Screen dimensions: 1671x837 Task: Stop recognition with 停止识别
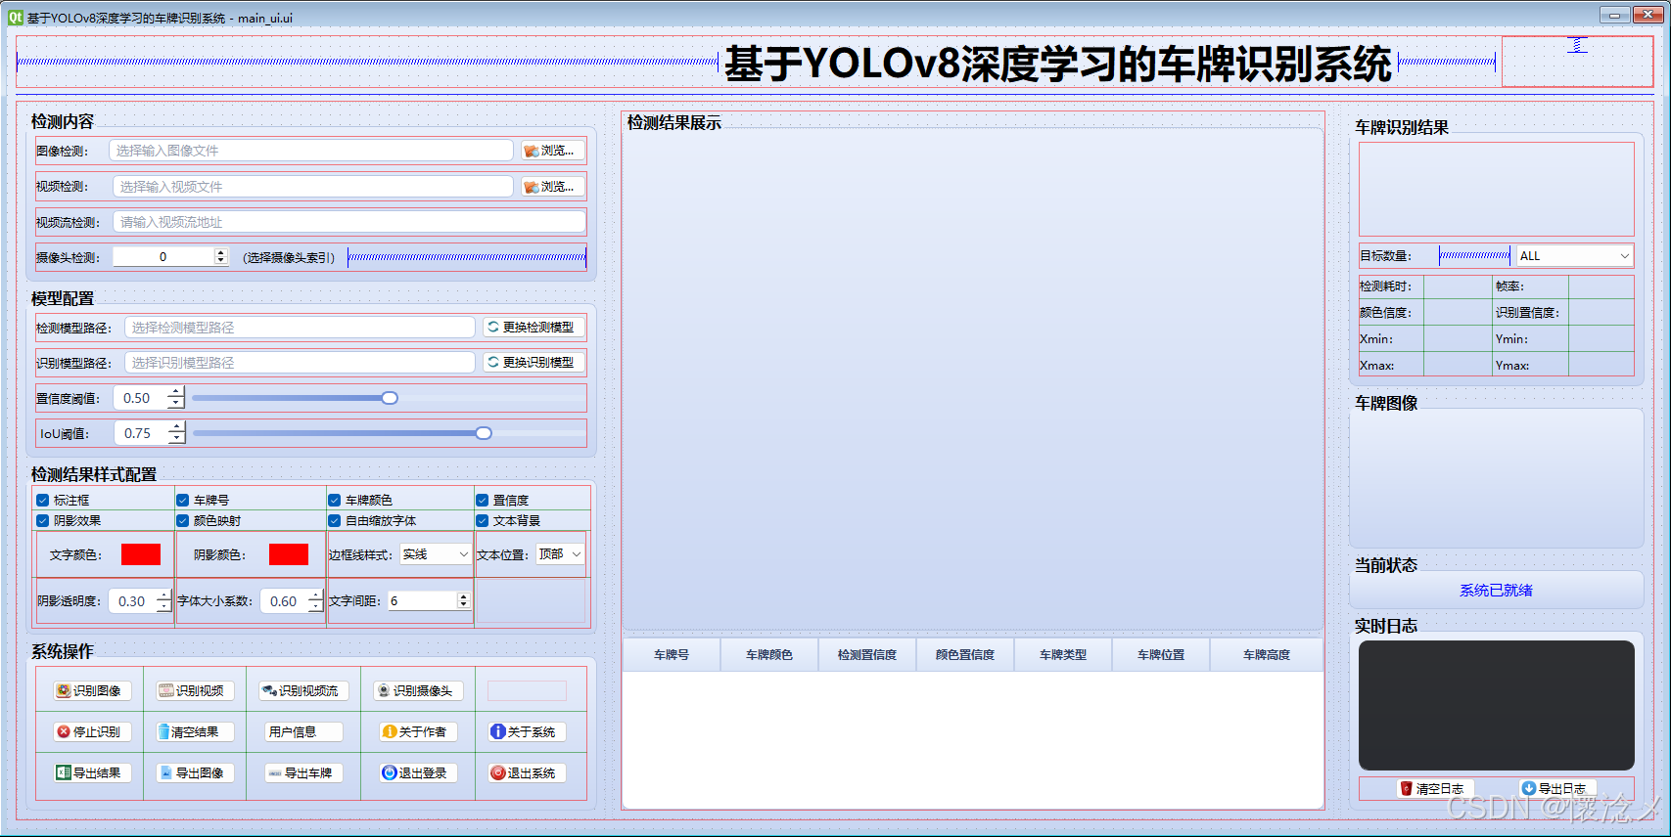[x=92, y=731]
